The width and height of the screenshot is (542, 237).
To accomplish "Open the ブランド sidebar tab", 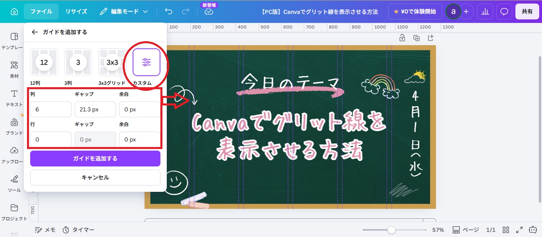I will pyautogui.click(x=14, y=127).
